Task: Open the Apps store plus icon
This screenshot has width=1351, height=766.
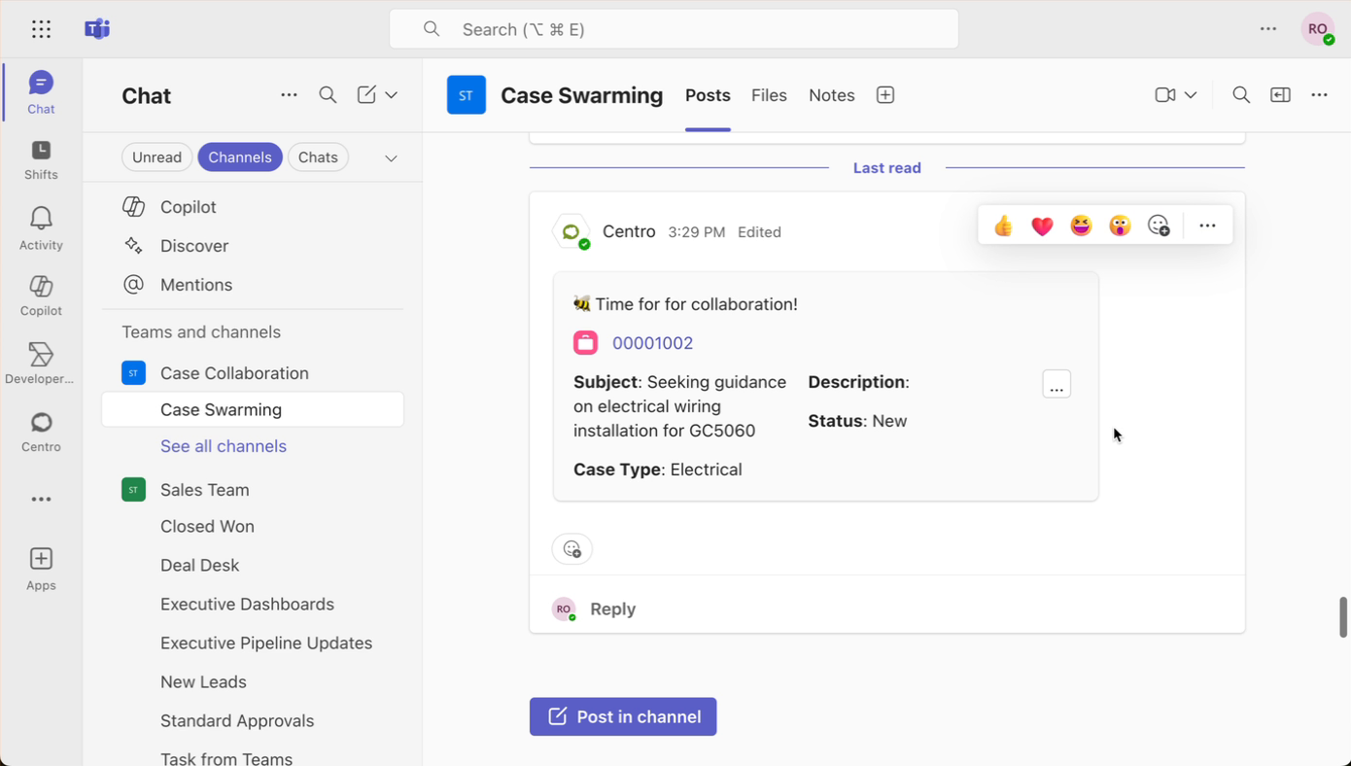Action: (x=41, y=569)
